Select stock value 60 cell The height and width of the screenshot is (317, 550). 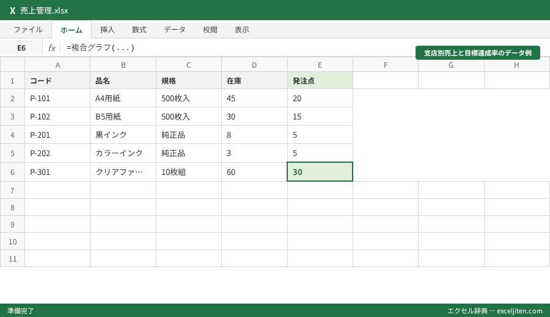pos(254,172)
